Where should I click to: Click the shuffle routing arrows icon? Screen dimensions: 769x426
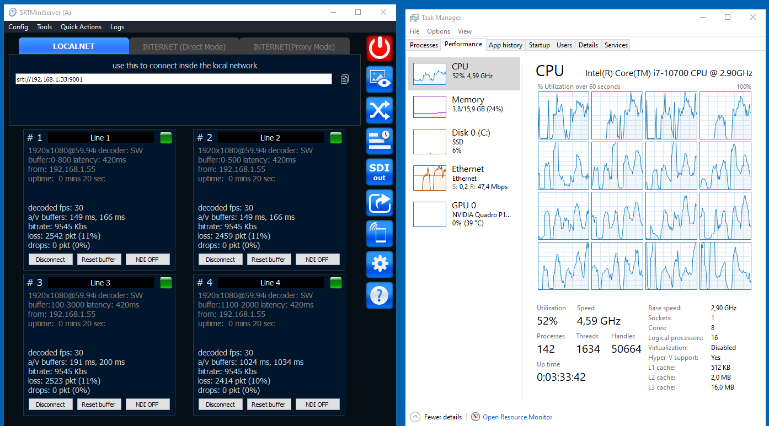(x=380, y=110)
